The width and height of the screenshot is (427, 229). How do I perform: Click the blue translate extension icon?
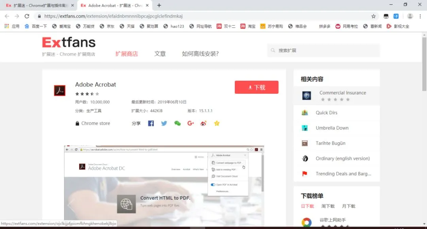396,16
